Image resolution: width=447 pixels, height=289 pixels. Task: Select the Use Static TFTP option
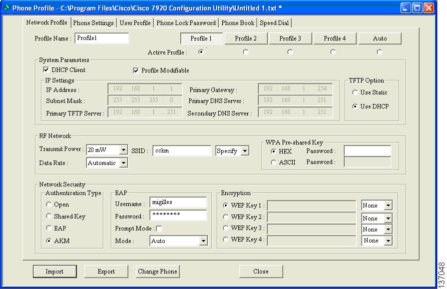coord(355,92)
